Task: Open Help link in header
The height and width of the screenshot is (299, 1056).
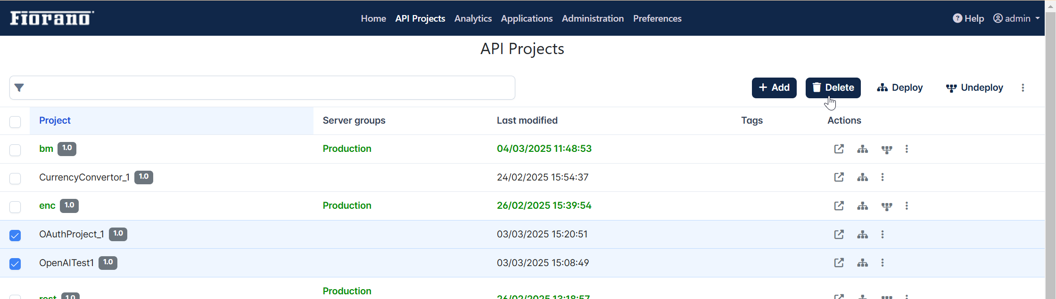Action: click(968, 18)
